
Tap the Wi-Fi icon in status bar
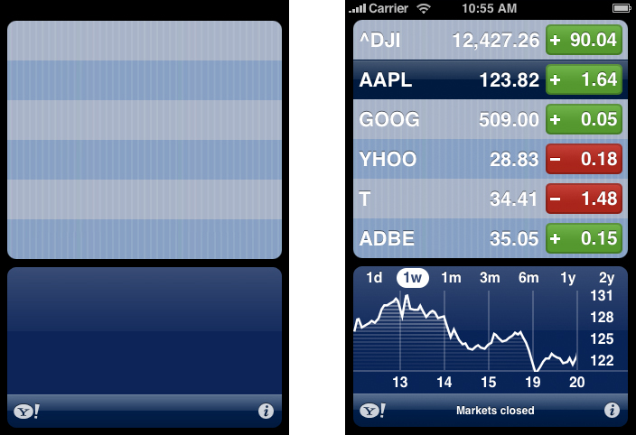point(424,8)
